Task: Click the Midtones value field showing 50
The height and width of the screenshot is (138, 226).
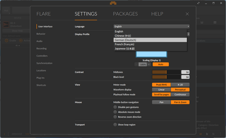Action: pyautogui.click(x=185, y=72)
